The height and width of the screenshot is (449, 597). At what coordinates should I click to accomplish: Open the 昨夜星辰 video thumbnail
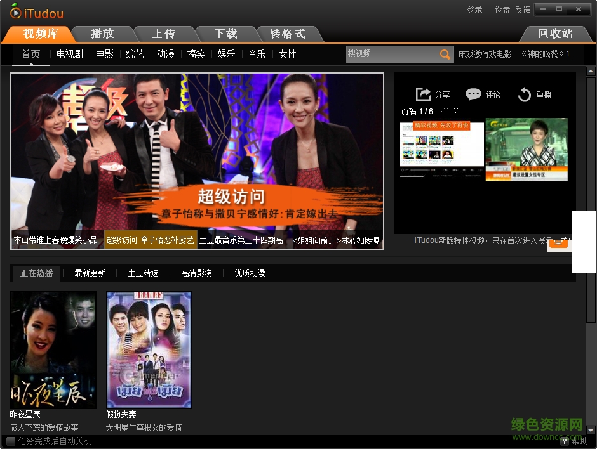53,349
